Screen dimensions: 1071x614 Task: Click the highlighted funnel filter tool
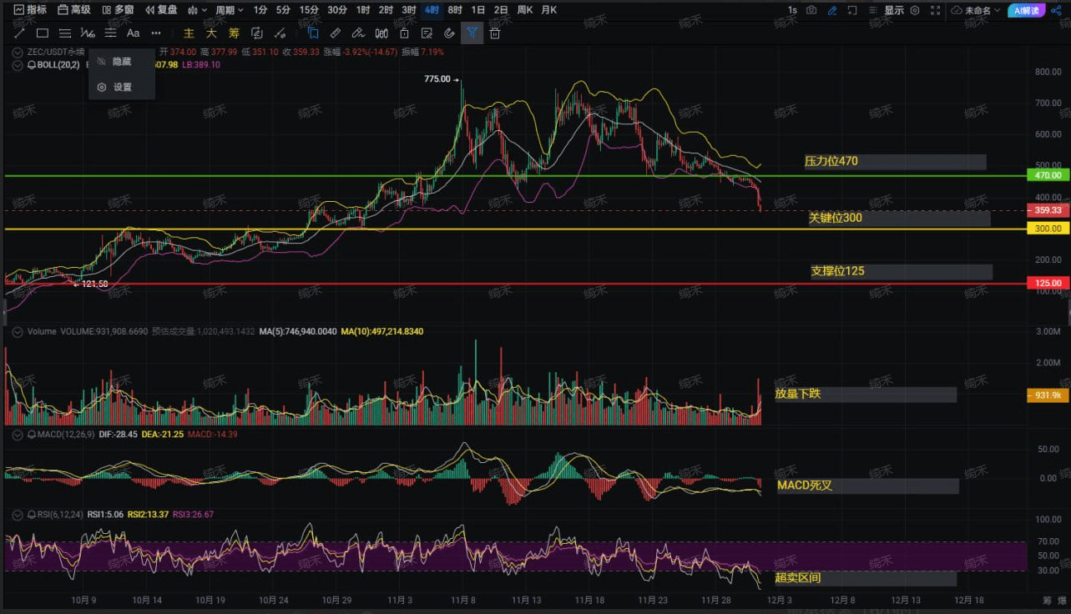[x=472, y=33]
